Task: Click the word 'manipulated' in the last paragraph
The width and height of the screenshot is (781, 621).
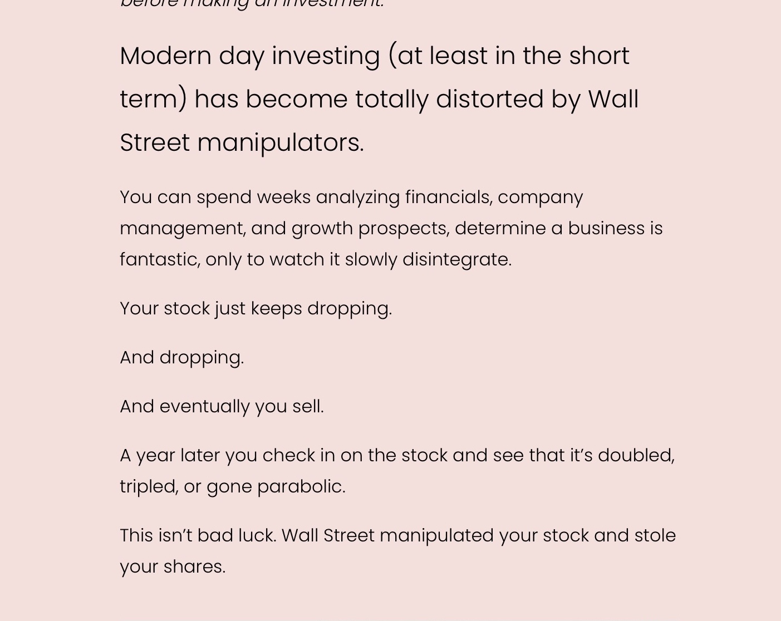Action: 436,535
